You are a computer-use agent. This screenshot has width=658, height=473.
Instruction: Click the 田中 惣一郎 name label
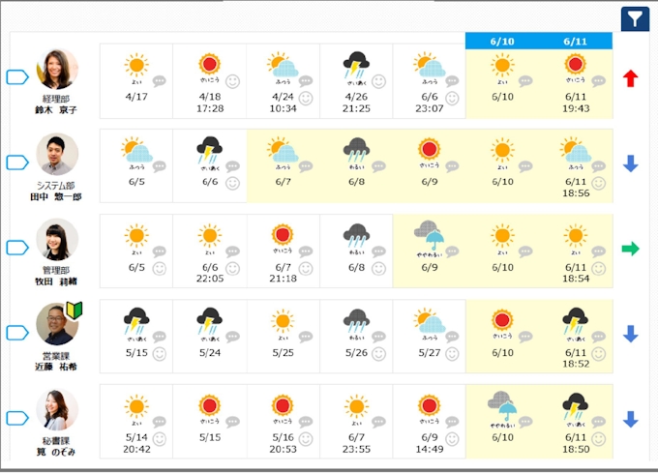[56, 197]
